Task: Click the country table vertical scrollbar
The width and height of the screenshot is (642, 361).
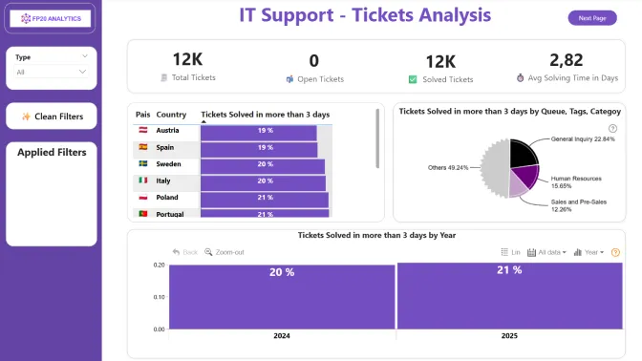Action: click(377, 138)
